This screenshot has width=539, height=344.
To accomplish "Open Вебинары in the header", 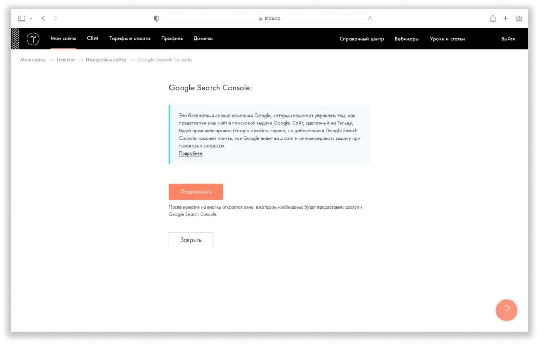I will [x=407, y=39].
